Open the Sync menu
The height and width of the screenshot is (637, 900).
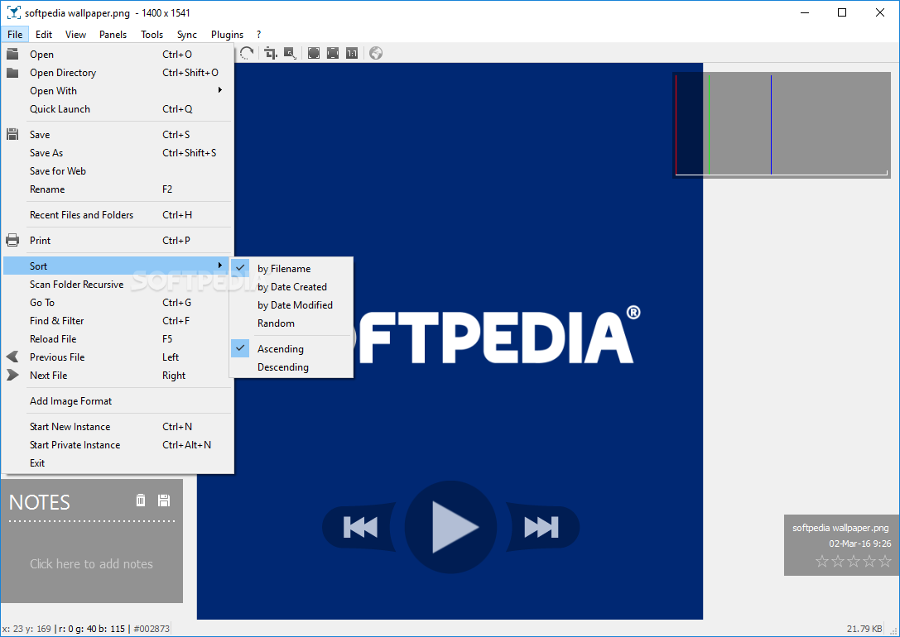pos(187,35)
